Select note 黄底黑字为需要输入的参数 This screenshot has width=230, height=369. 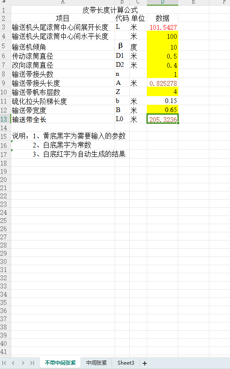(84, 136)
